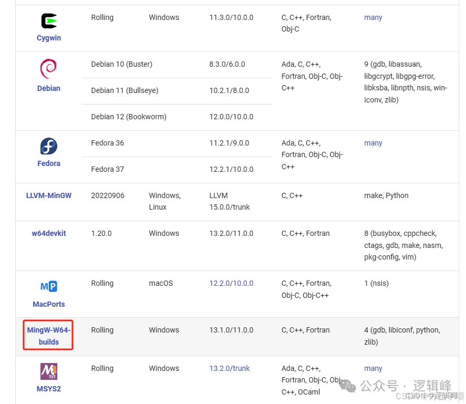Select the 'Debian 12 (Bookworm)' cell

click(129, 117)
